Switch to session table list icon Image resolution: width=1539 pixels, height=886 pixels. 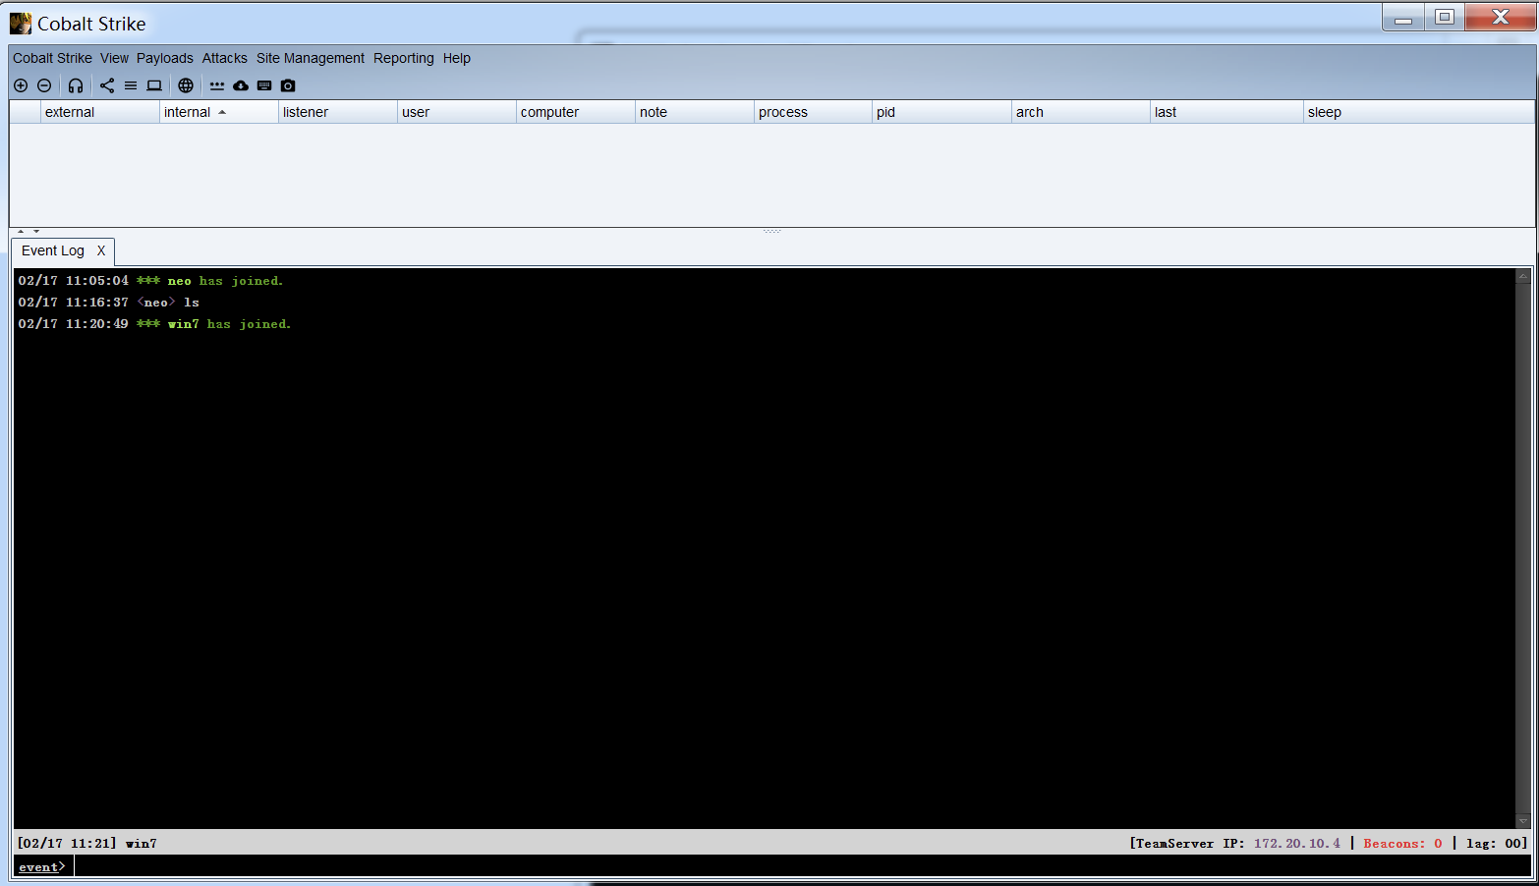tap(131, 85)
